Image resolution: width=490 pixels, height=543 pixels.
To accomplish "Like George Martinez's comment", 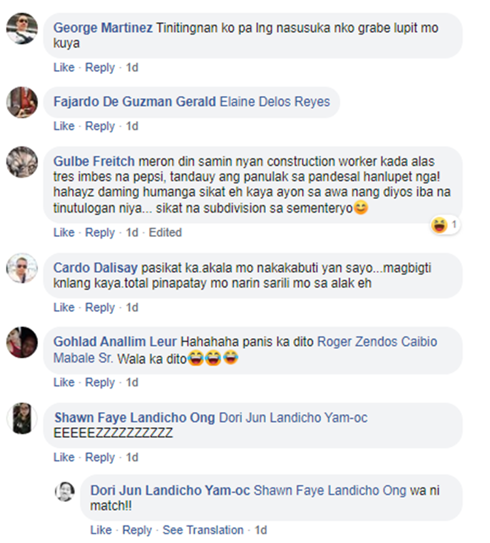I will click(x=63, y=67).
